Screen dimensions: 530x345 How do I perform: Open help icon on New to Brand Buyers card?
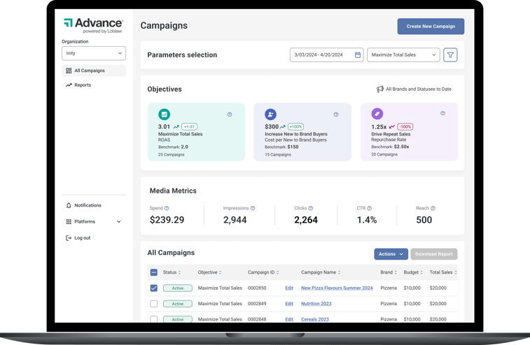pos(336,115)
